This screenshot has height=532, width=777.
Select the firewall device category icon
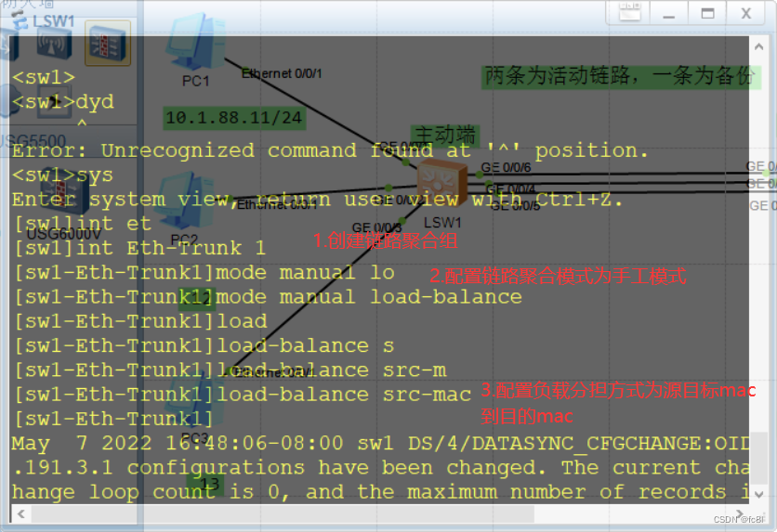click(108, 43)
